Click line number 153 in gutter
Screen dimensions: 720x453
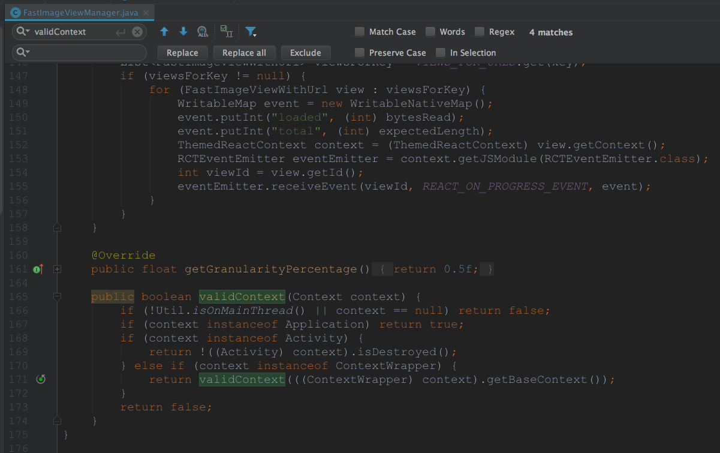point(19,159)
